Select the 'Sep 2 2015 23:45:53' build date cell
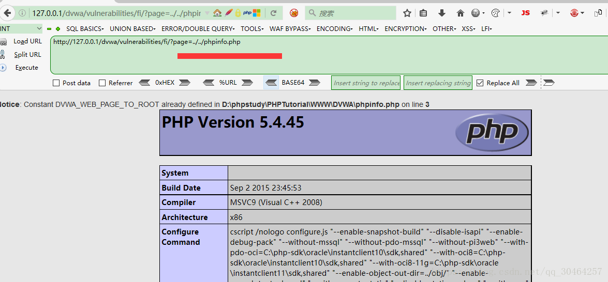 (x=380, y=187)
